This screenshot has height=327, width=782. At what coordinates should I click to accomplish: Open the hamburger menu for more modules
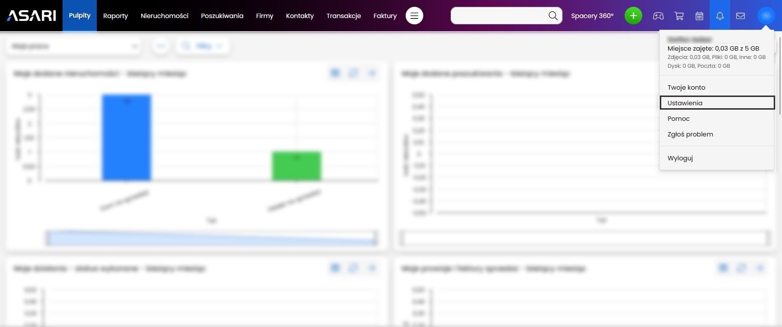pyautogui.click(x=414, y=16)
